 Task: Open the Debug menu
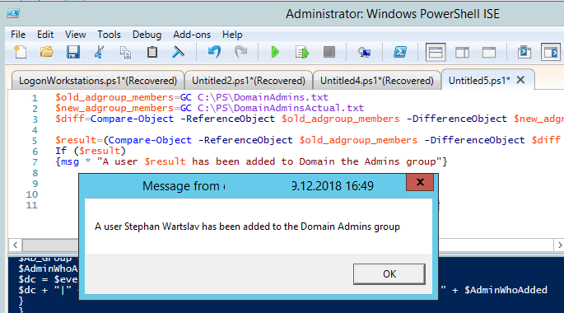(x=147, y=35)
